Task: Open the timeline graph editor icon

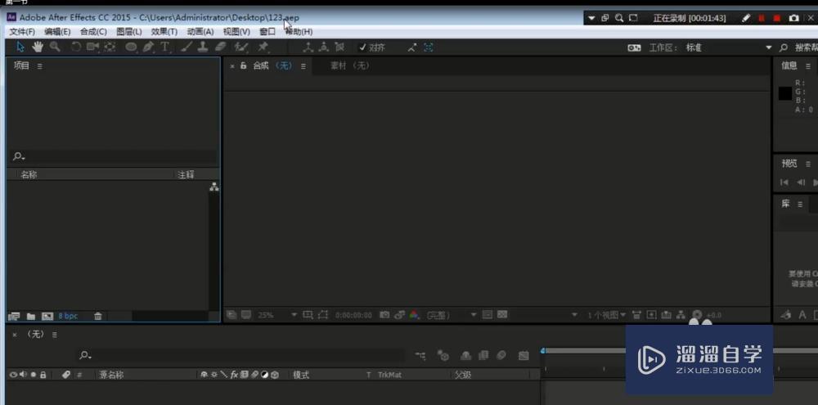Action: pyautogui.click(x=524, y=355)
